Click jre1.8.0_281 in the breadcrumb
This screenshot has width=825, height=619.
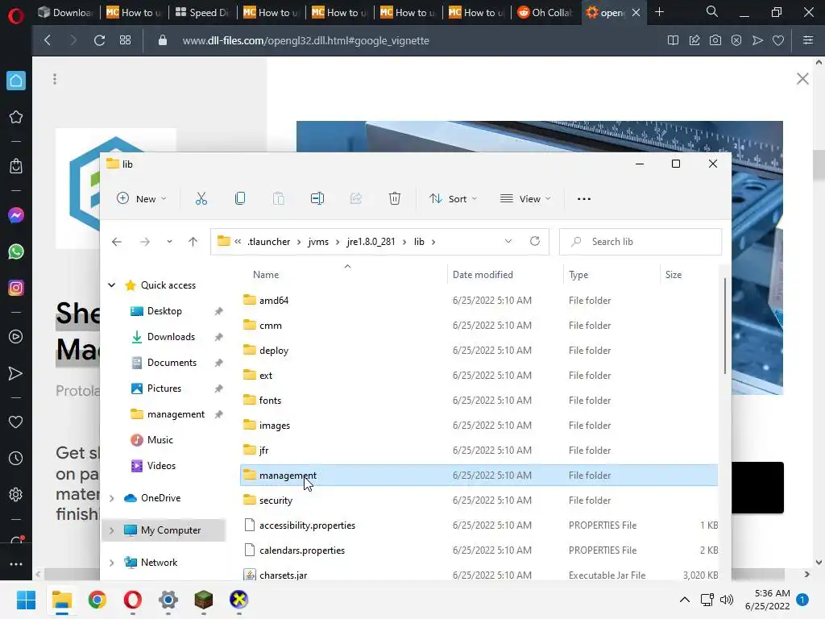(x=371, y=242)
